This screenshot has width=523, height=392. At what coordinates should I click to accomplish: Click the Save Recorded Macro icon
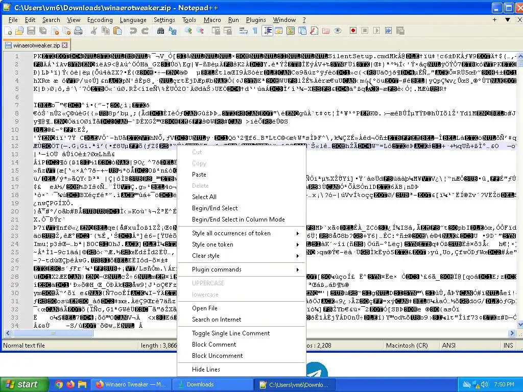pyautogui.click(x=400, y=31)
